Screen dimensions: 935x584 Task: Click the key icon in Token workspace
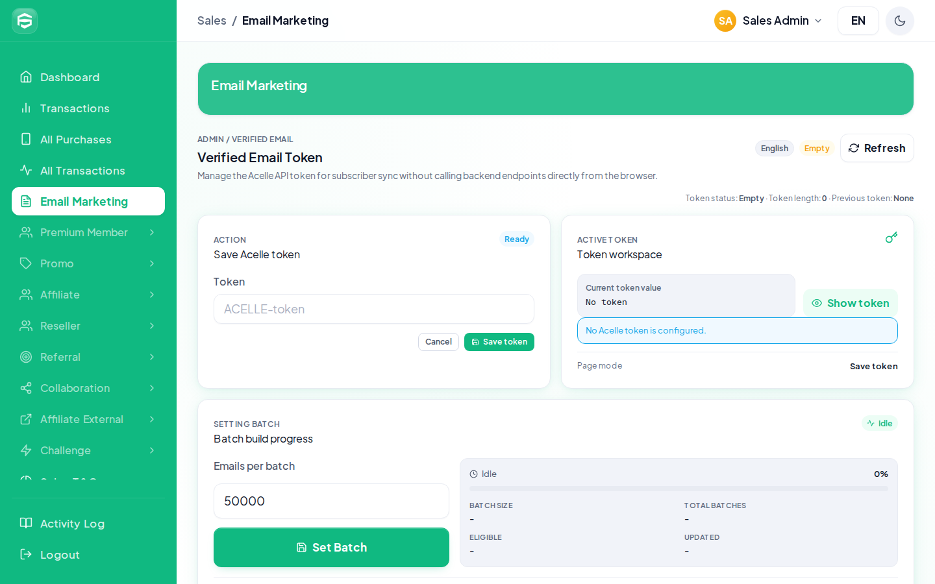point(891,237)
